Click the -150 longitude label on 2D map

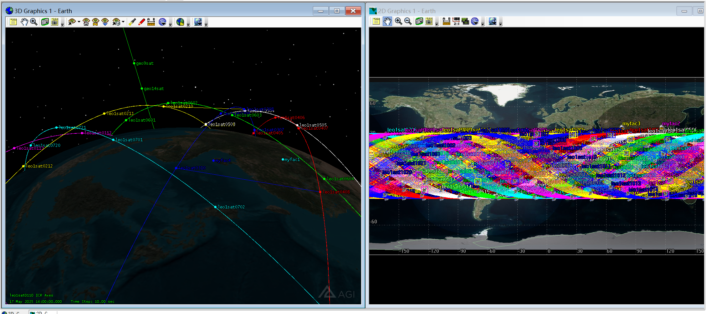point(404,251)
